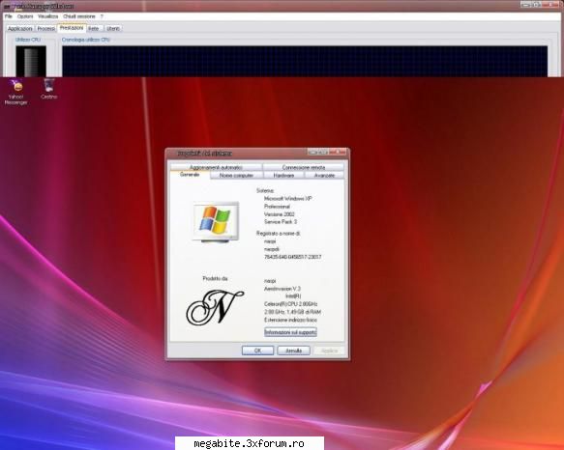Open the ? help menu in Task Manager
Viewport: 564px width, 450px height.
[102, 16]
